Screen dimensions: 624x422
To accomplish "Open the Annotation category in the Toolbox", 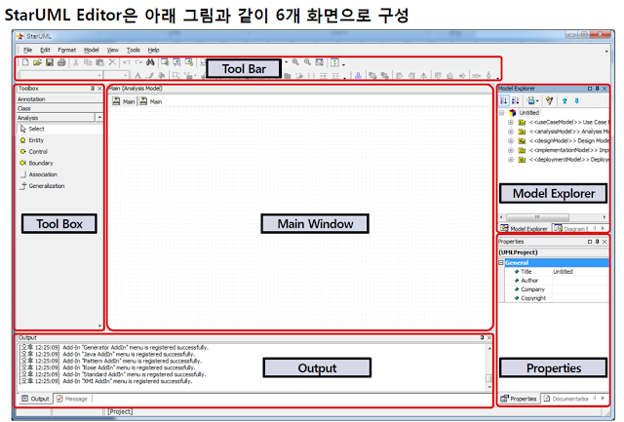I will pos(59,99).
